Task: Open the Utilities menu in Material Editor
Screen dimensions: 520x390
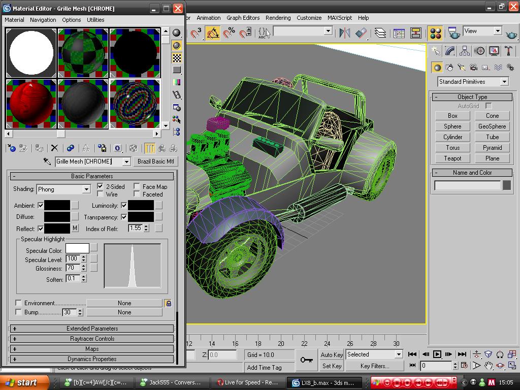Action: point(95,20)
